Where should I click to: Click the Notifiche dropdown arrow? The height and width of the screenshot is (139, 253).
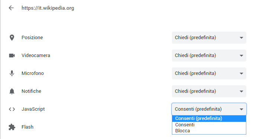(x=241, y=91)
